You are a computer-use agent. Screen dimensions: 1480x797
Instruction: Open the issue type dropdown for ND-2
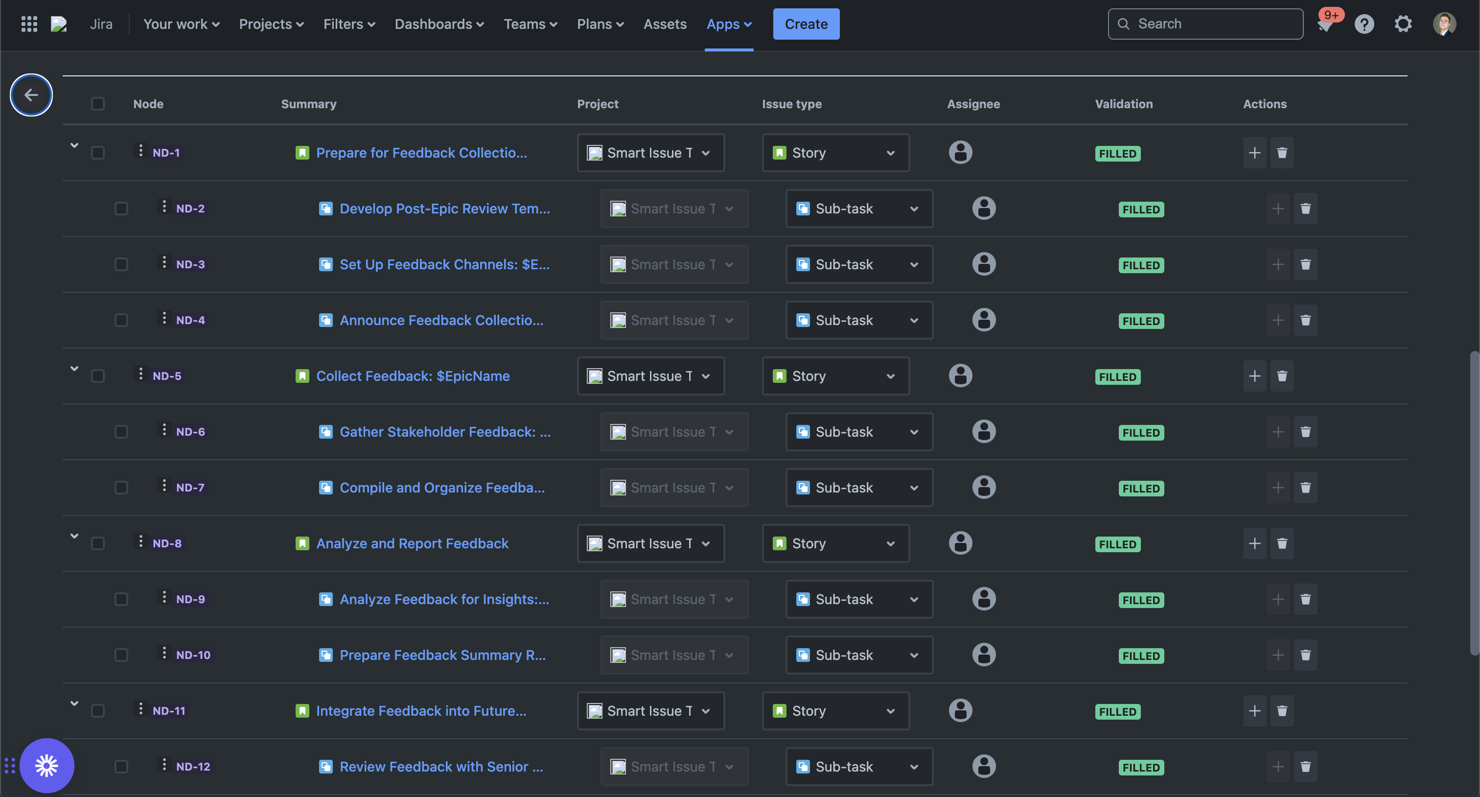click(x=859, y=209)
